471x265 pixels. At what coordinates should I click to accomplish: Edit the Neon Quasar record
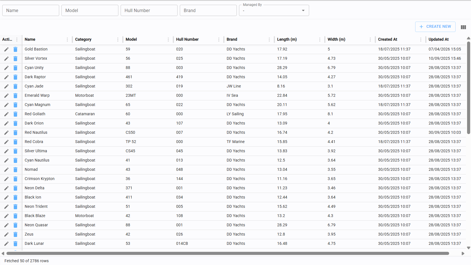(x=6, y=225)
